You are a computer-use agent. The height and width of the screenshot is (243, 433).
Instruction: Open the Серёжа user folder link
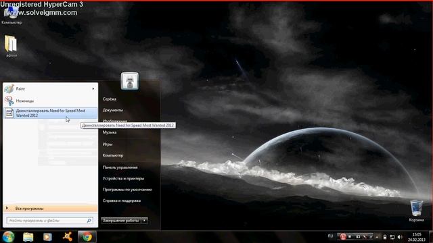(110, 99)
